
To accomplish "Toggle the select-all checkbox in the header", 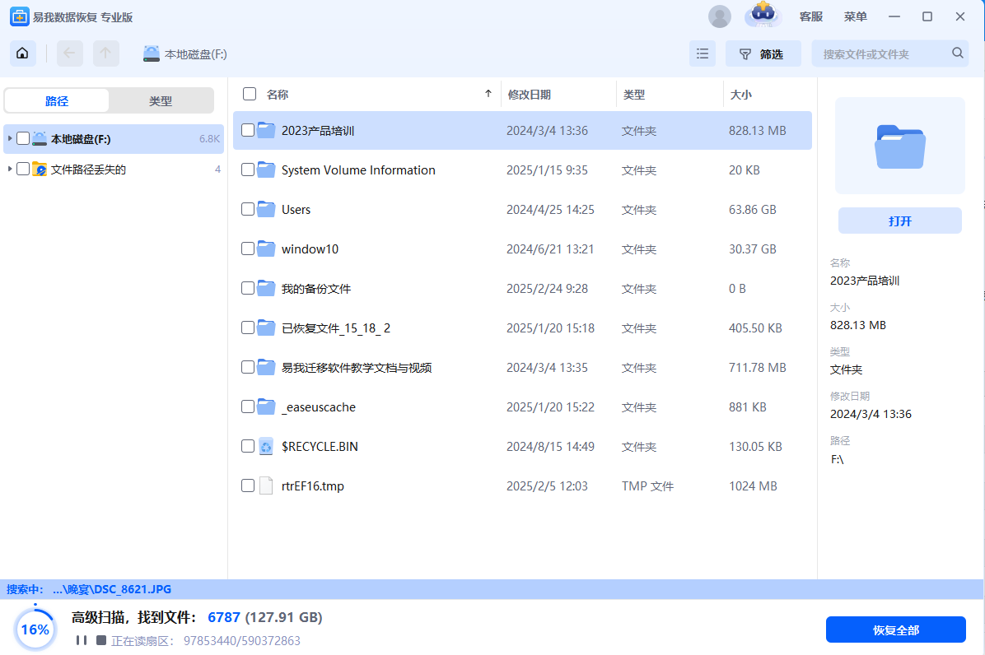I will point(250,95).
